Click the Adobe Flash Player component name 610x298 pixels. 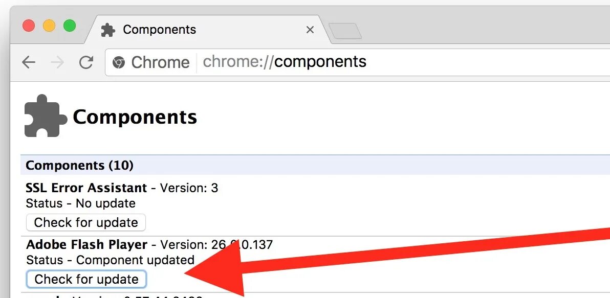86,245
